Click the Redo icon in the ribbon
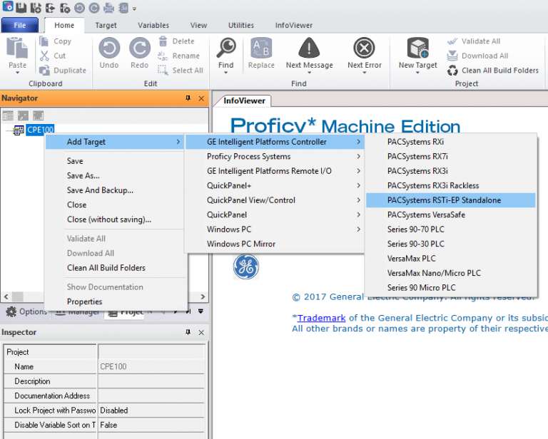 tap(140, 49)
